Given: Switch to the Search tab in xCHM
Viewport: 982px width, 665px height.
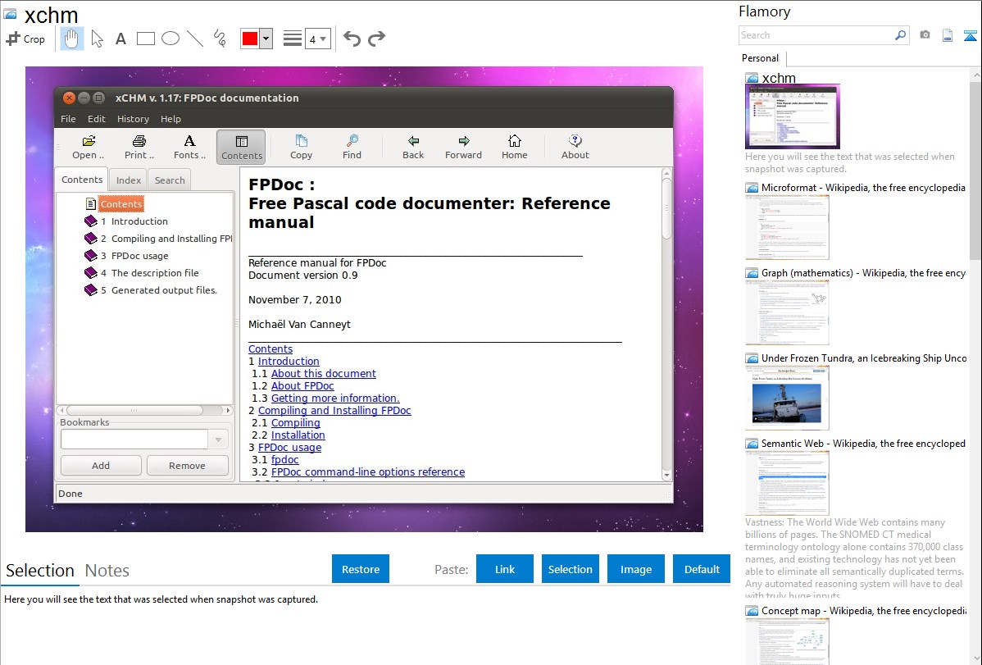Looking at the screenshot, I should coord(170,180).
